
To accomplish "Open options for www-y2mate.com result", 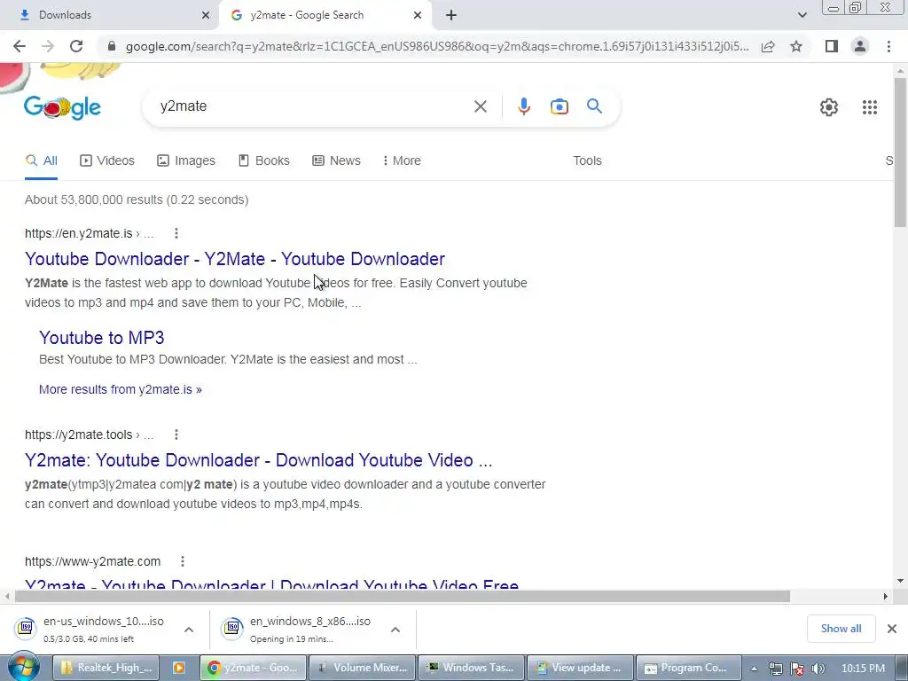I will pos(183,561).
